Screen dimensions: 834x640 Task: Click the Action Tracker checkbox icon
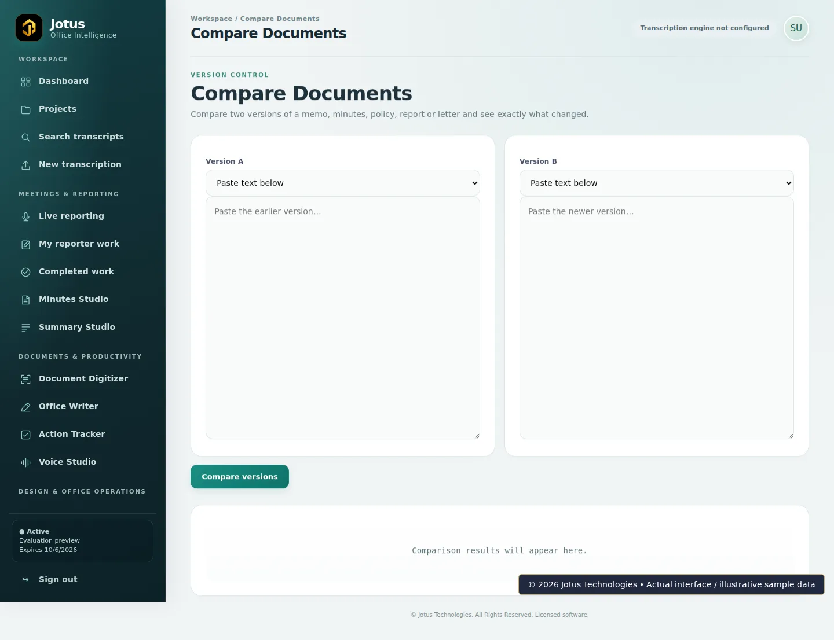(x=25, y=435)
